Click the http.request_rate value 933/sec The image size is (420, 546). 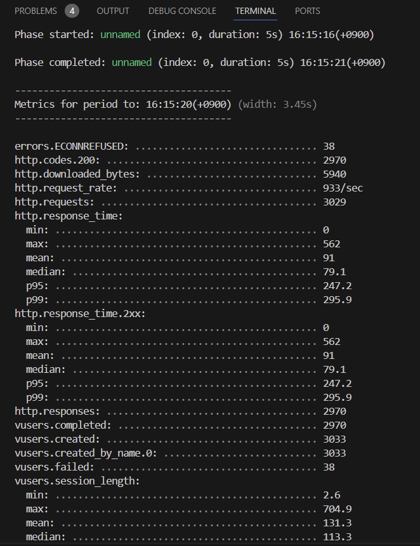coord(343,188)
